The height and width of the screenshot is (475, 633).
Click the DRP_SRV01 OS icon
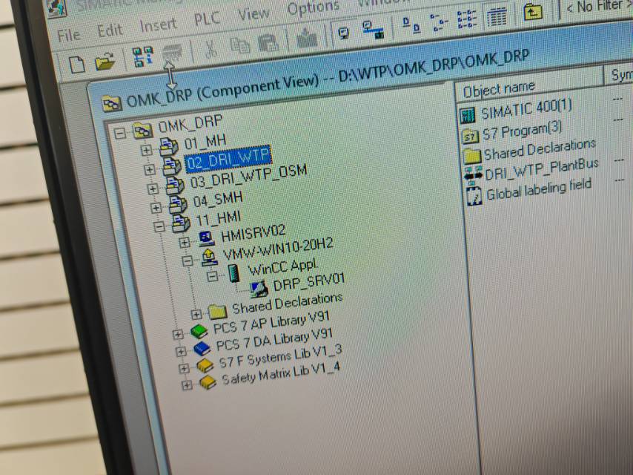259,288
